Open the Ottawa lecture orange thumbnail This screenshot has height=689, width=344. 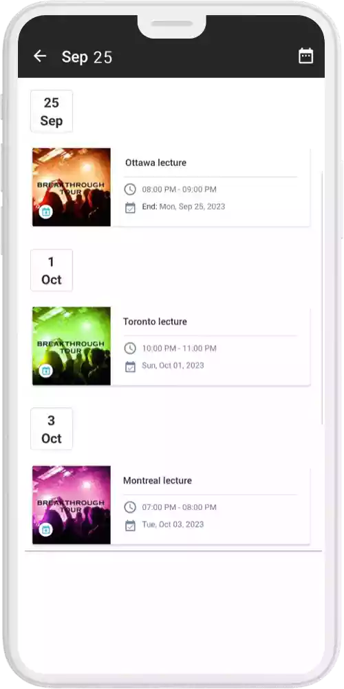[x=72, y=187]
